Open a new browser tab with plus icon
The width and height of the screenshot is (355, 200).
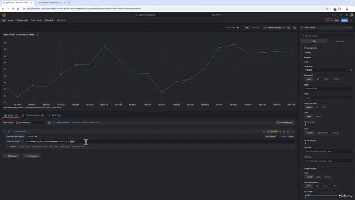69,3
